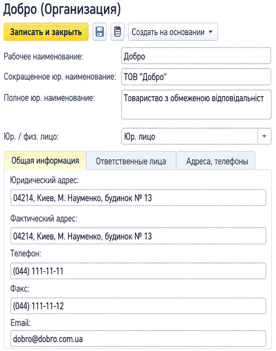Click the save-and-print document icon
The width and height of the screenshot is (276, 351).
click(x=117, y=32)
